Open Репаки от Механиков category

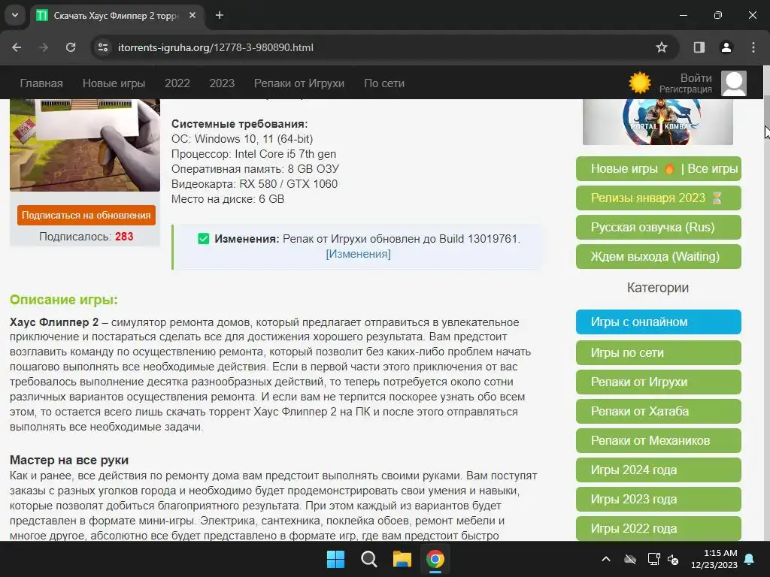click(659, 440)
